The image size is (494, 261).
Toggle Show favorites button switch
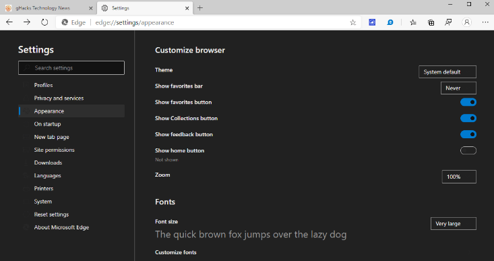click(468, 102)
